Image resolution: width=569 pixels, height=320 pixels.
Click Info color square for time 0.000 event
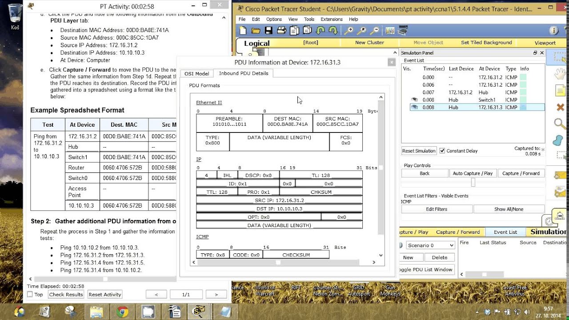click(x=523, y=77)
